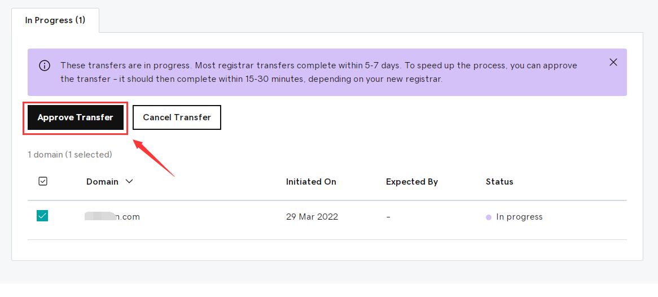Screen dimensions: 658x297
Task: Expand the Domain column sort chevron
Action: (x=129, y=181)
